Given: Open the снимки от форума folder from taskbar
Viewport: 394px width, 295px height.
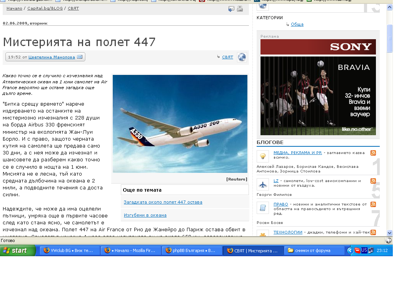Looking at the screenshot, I should [315, 250].
